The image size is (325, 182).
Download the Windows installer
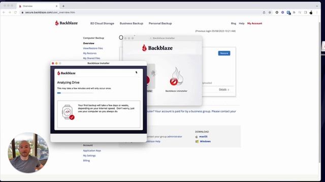pos(205,142)
